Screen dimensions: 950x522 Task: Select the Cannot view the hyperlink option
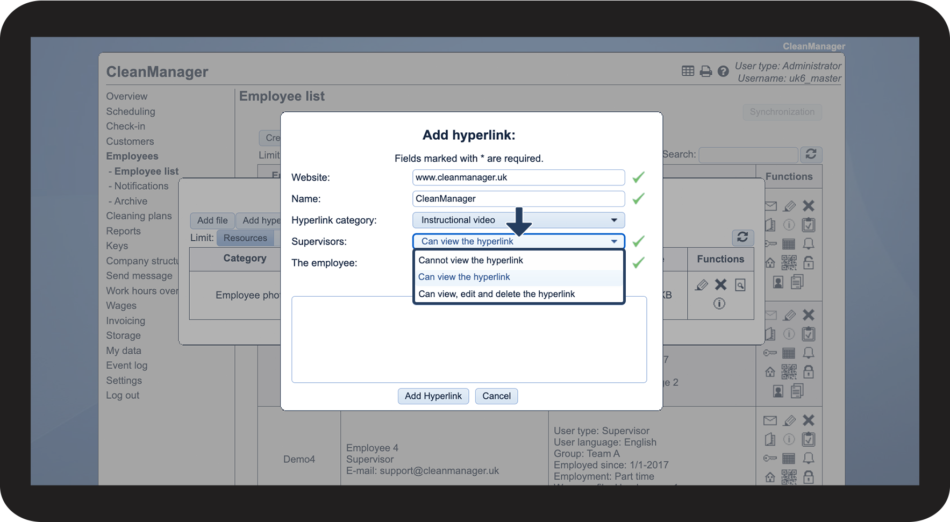click(x=518, y=260)
